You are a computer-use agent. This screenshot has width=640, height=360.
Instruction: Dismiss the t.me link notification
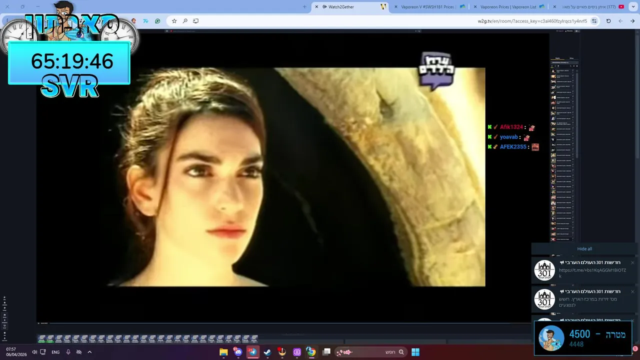632,262
